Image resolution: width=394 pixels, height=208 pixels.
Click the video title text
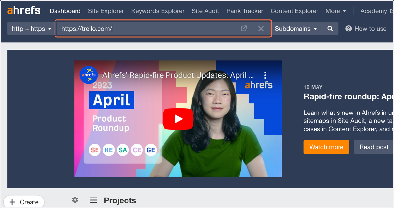[x=178, y=75]
